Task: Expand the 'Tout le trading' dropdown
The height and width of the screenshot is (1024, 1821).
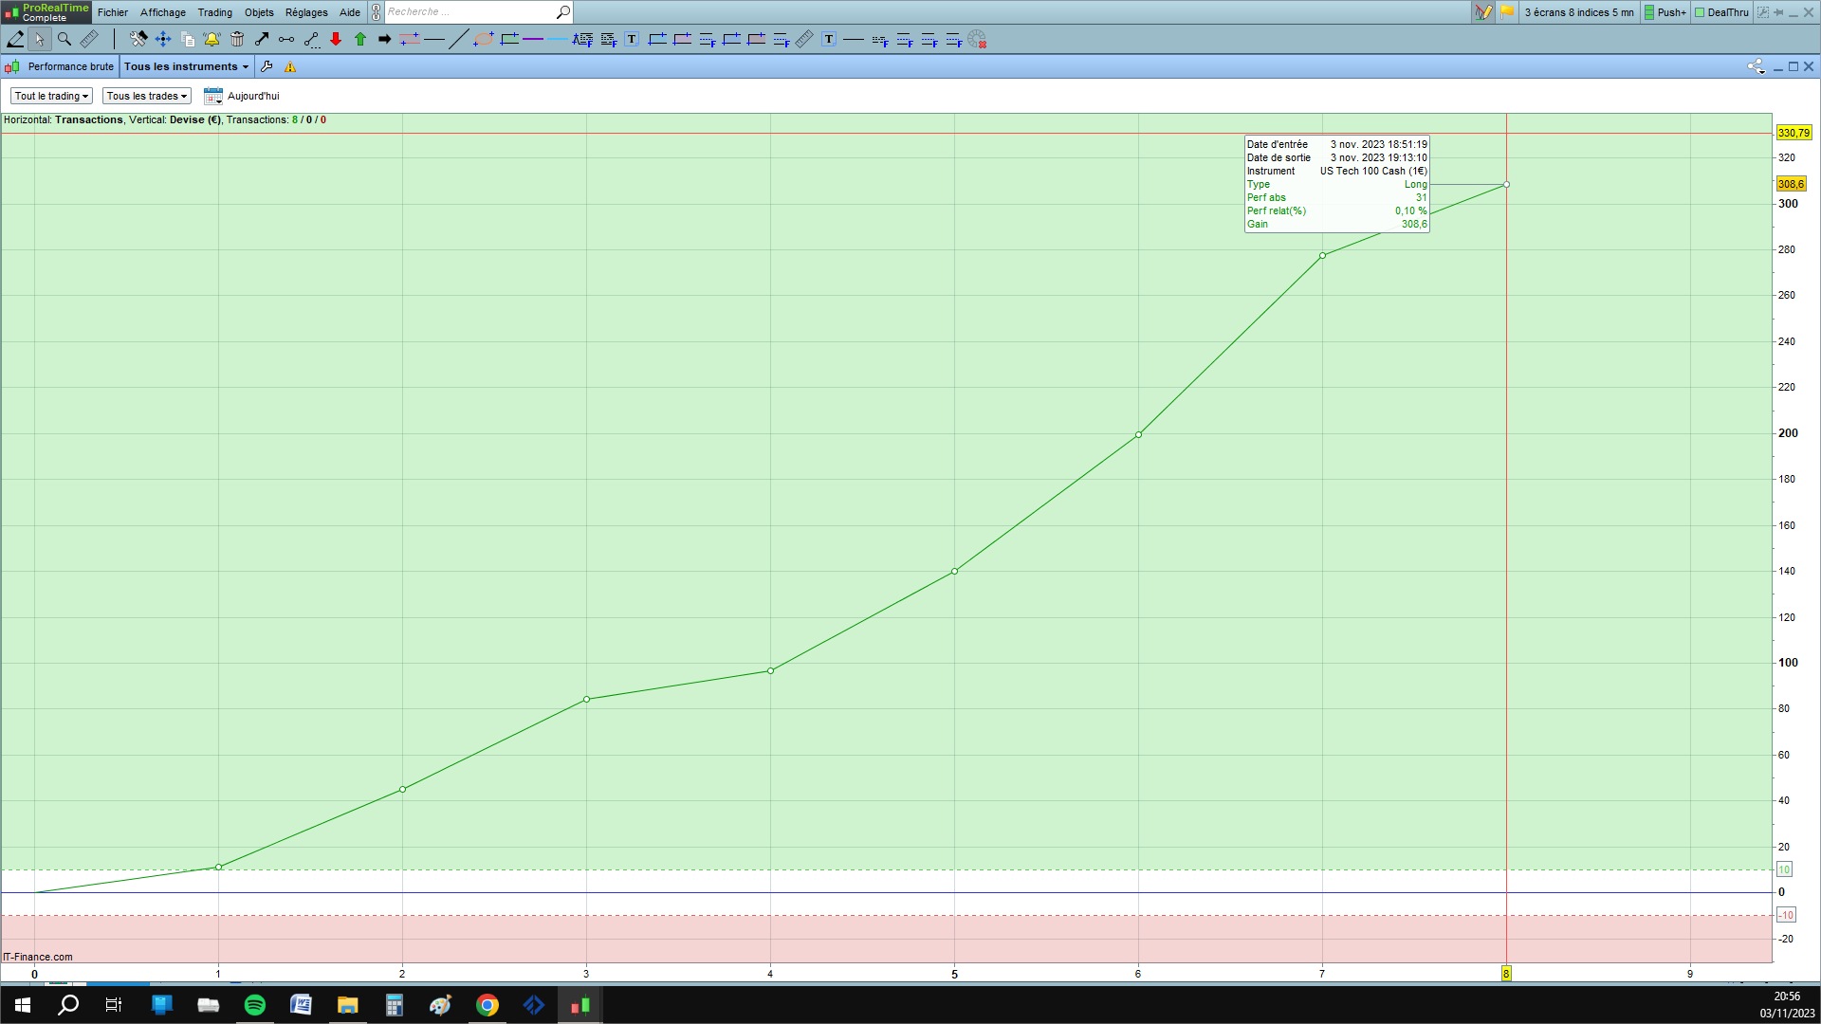Action: (51, 96)
